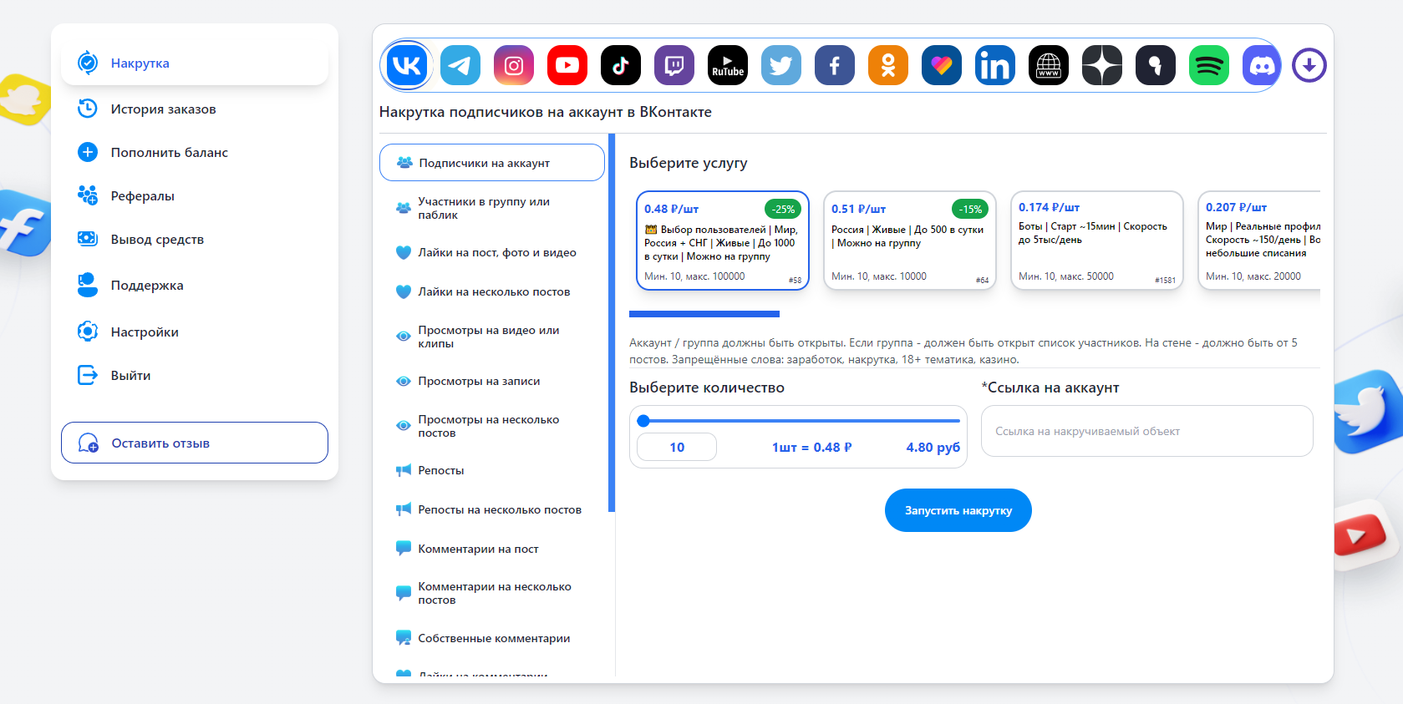Select Лайки на несколько постов
Image resolution: width=1403 pixels, height=704 pixels.
coord(492,291)
